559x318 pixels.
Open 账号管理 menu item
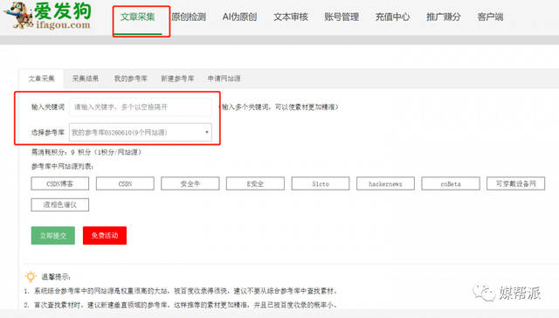(342, 17)
